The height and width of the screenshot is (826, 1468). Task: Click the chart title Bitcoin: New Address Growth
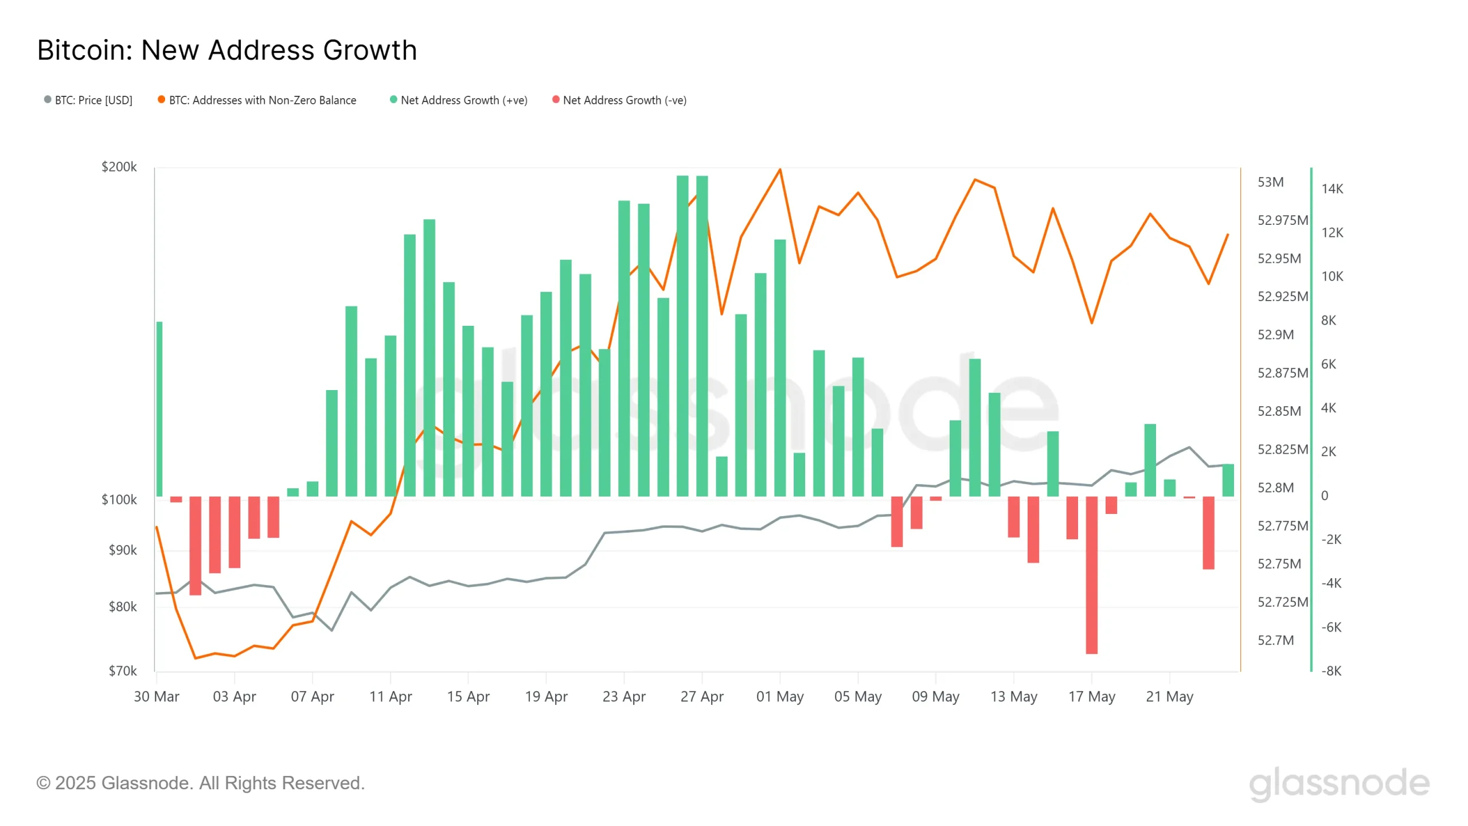click(227, 50)
